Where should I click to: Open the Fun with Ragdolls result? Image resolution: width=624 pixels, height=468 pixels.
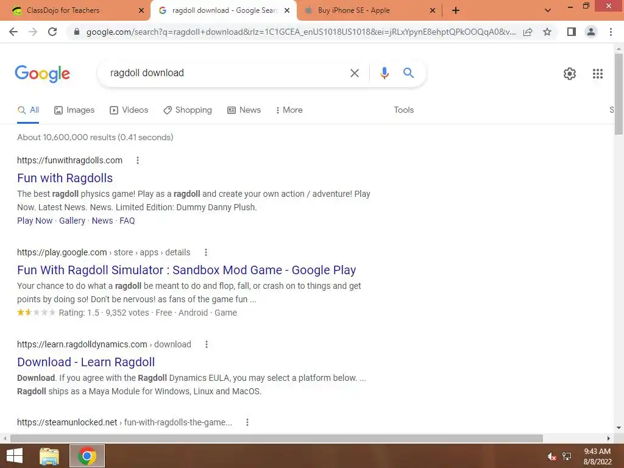click(65, 178)
